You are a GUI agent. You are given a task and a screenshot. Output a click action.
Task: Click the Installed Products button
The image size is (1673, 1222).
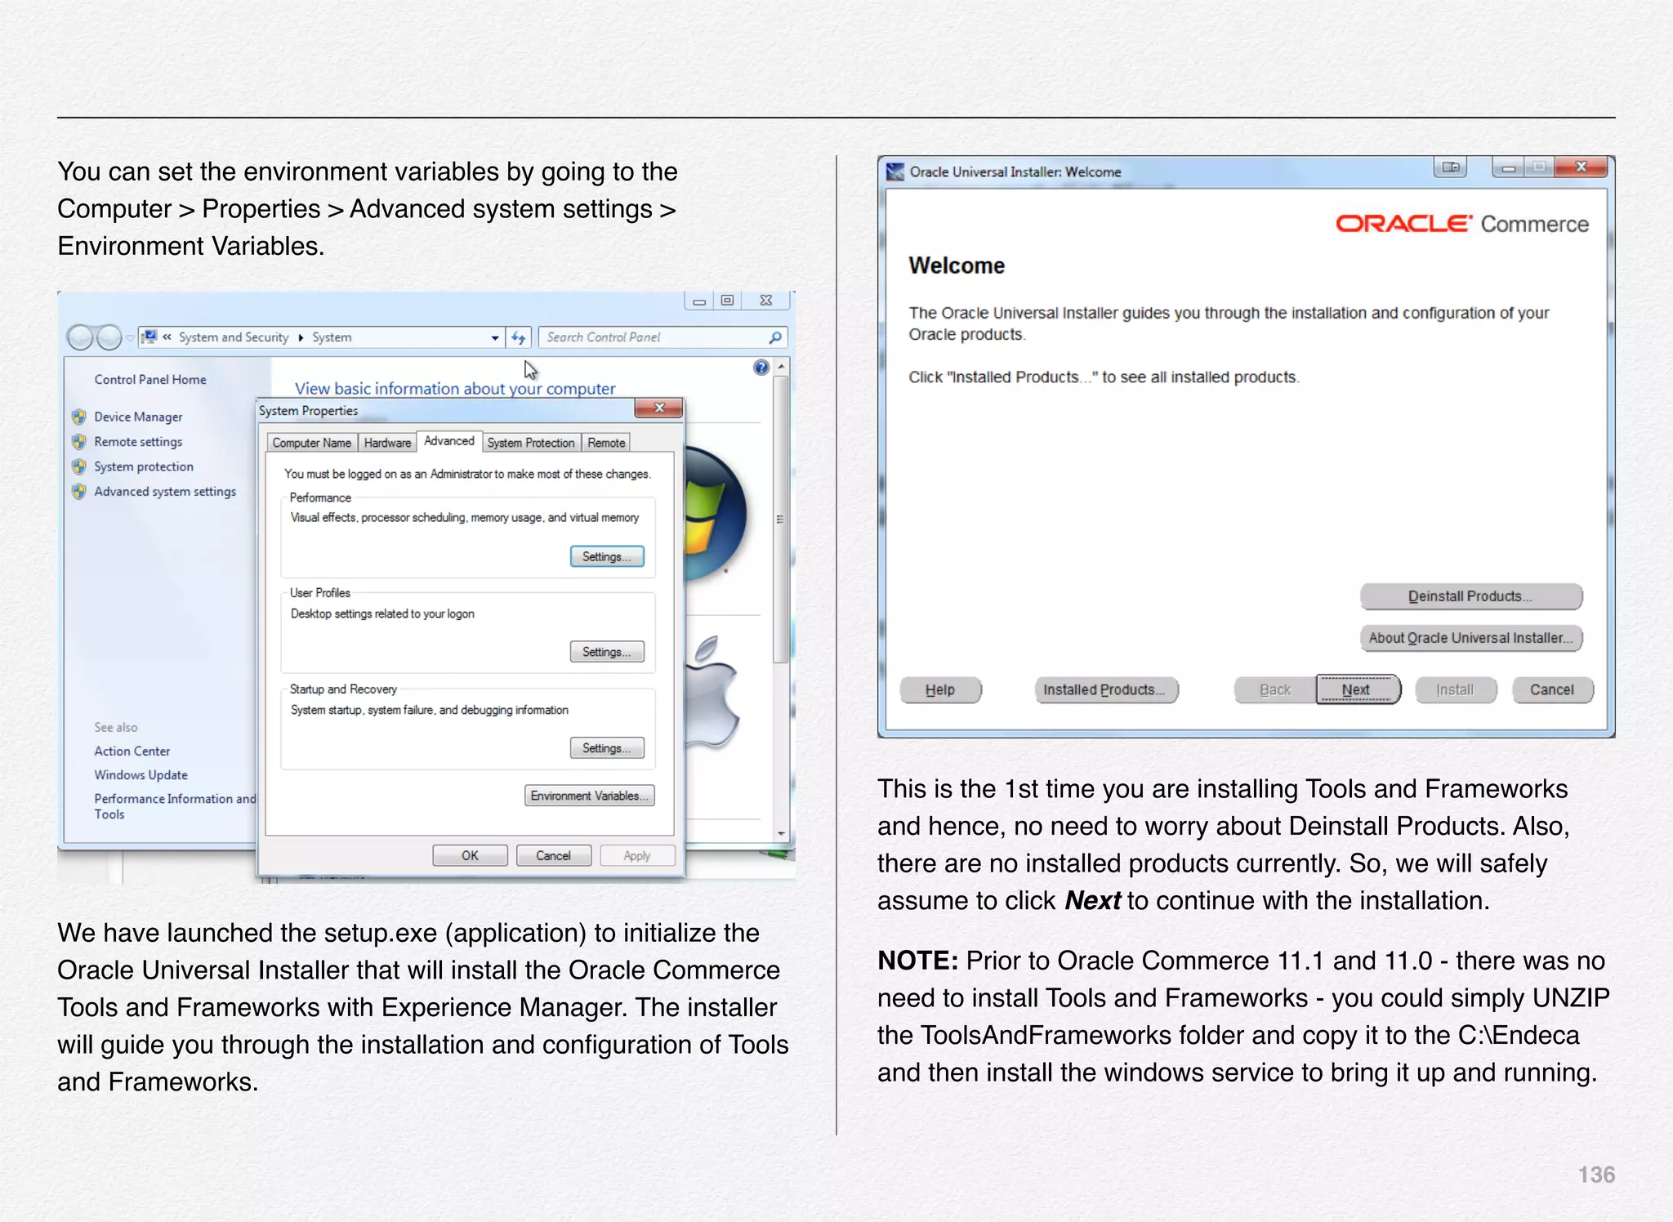tap(1106, 690)
